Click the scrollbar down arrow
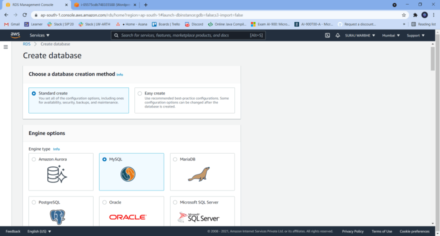 (432, 223)
